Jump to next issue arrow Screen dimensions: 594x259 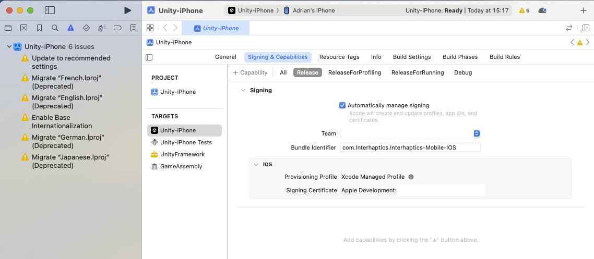(588, 42)
